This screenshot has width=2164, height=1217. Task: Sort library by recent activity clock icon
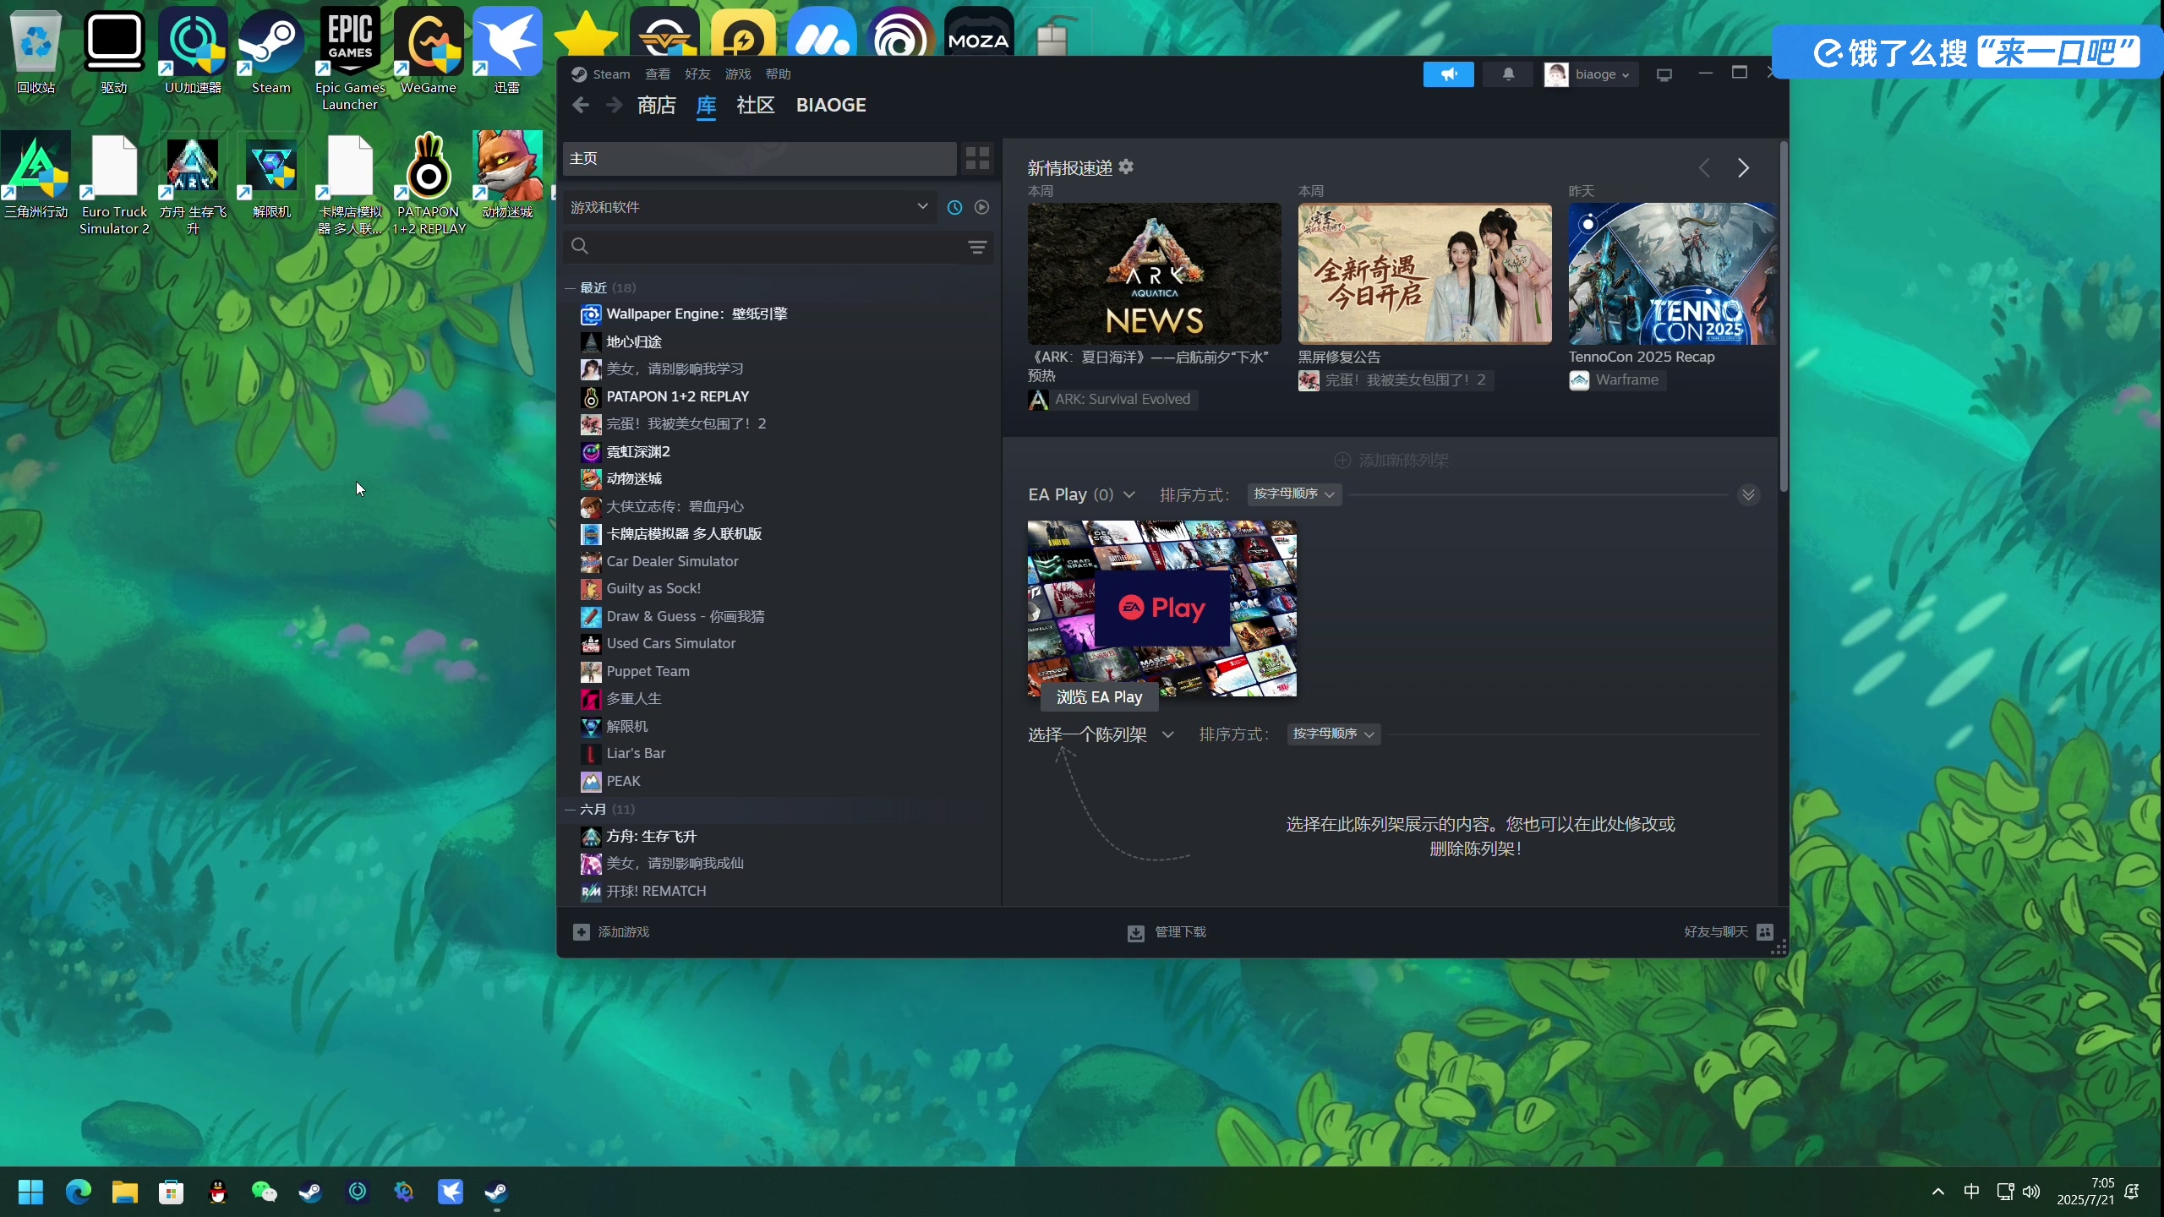pyautogui.click(x=954, y=207)
